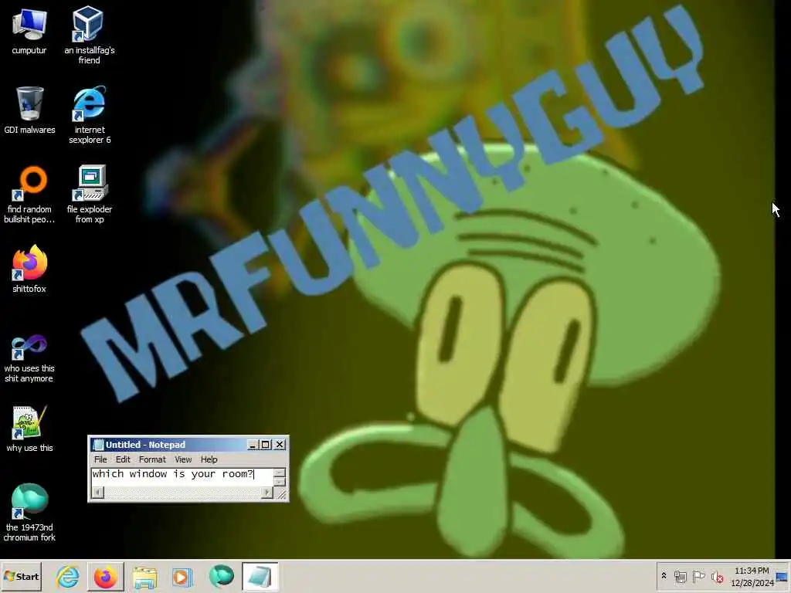
Task: Open the media player taskbar icon
Action: (x=182, y=577)
